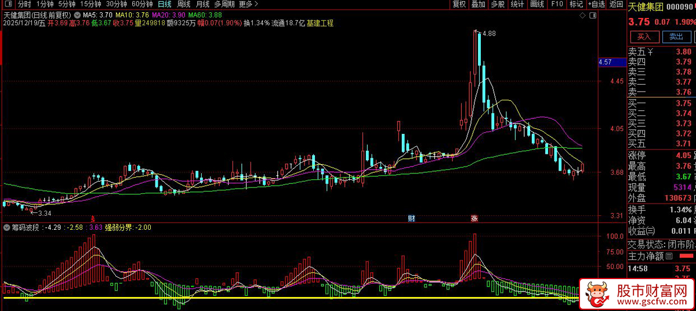This screenshot has height=311, width=696.
Task: Switch to 1分钟 period
Action: [x=45, y=4]
